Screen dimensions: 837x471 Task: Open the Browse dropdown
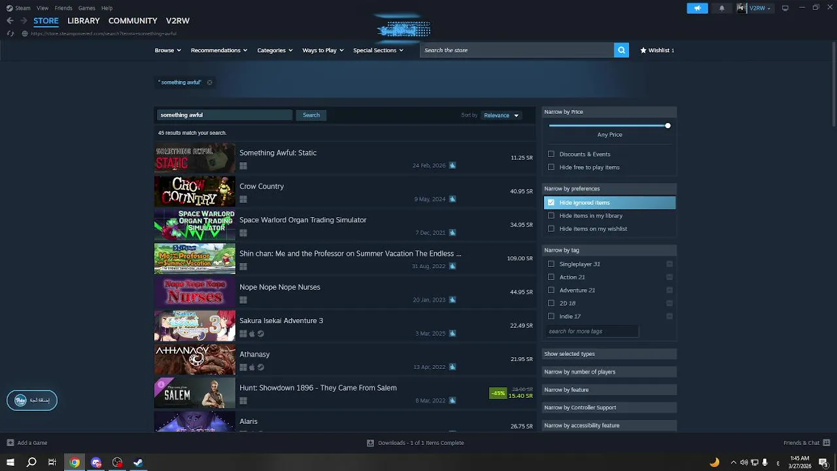coord(168,50)
